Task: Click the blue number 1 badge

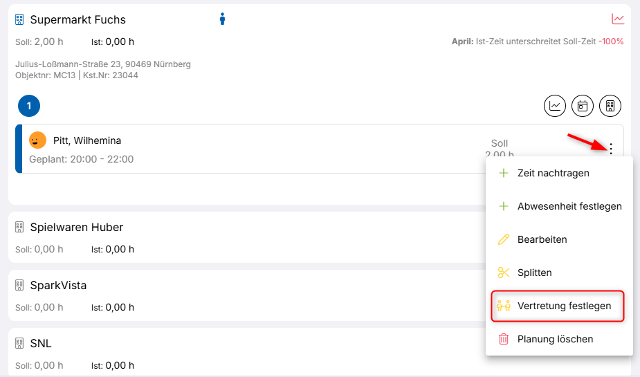Action: 29,106
